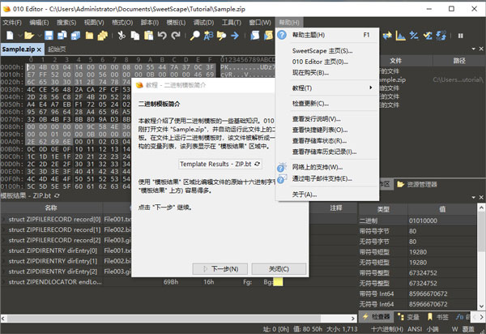This screenshot has height=334, width=486.
Task: Click the Close file folder icon
Action: click(x=89, y=36)
